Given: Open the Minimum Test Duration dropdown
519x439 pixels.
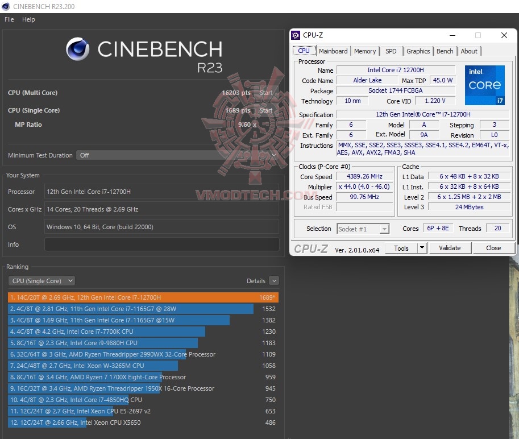Looking at the screenshot, I should pyautogui.click(x=177, y=155).
